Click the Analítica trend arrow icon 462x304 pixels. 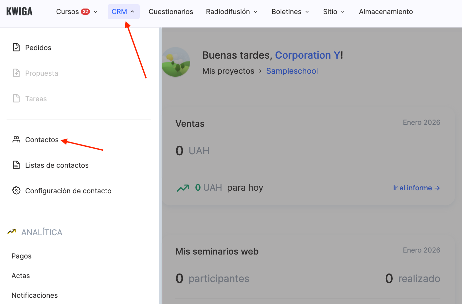12,232
